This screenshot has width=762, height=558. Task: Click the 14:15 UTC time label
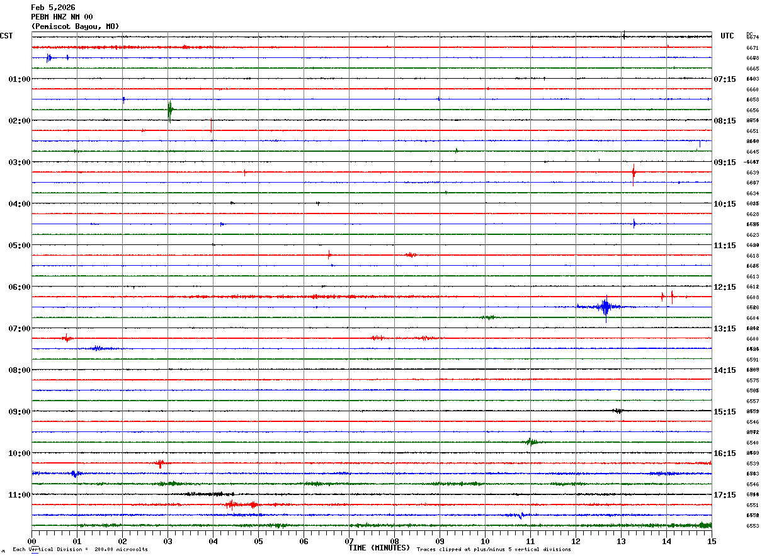[725, 370]
